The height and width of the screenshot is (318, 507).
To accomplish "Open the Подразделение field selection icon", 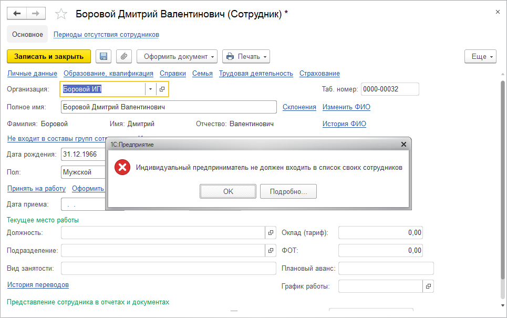I will [271, 250].
